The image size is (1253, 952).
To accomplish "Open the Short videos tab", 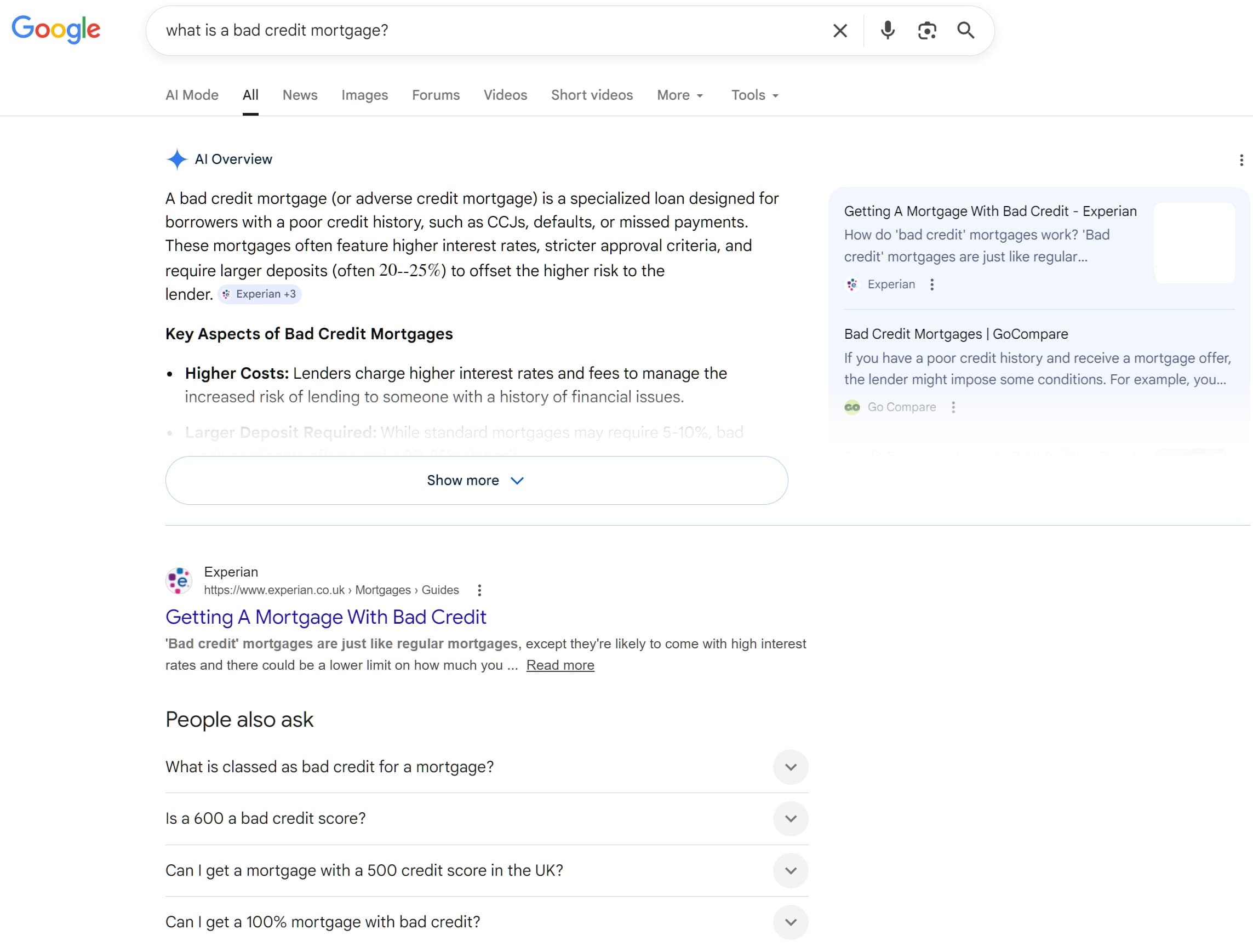I will tap(592, 95).
